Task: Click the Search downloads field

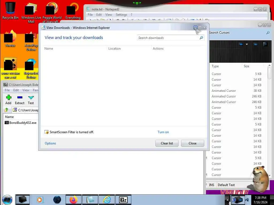Action: point(170,38)
